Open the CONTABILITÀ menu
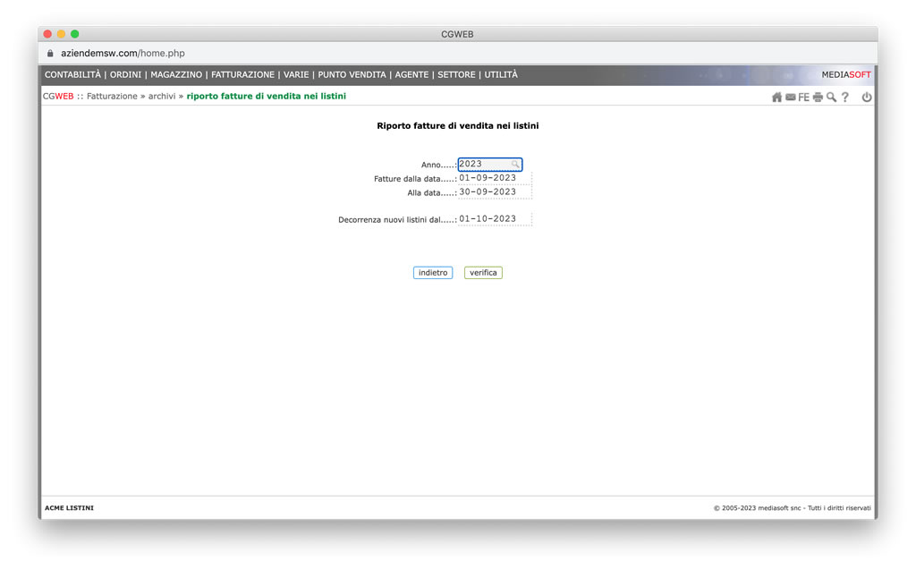Image resolution: width=916 pixels, height=569 pixels. [72, 75]
